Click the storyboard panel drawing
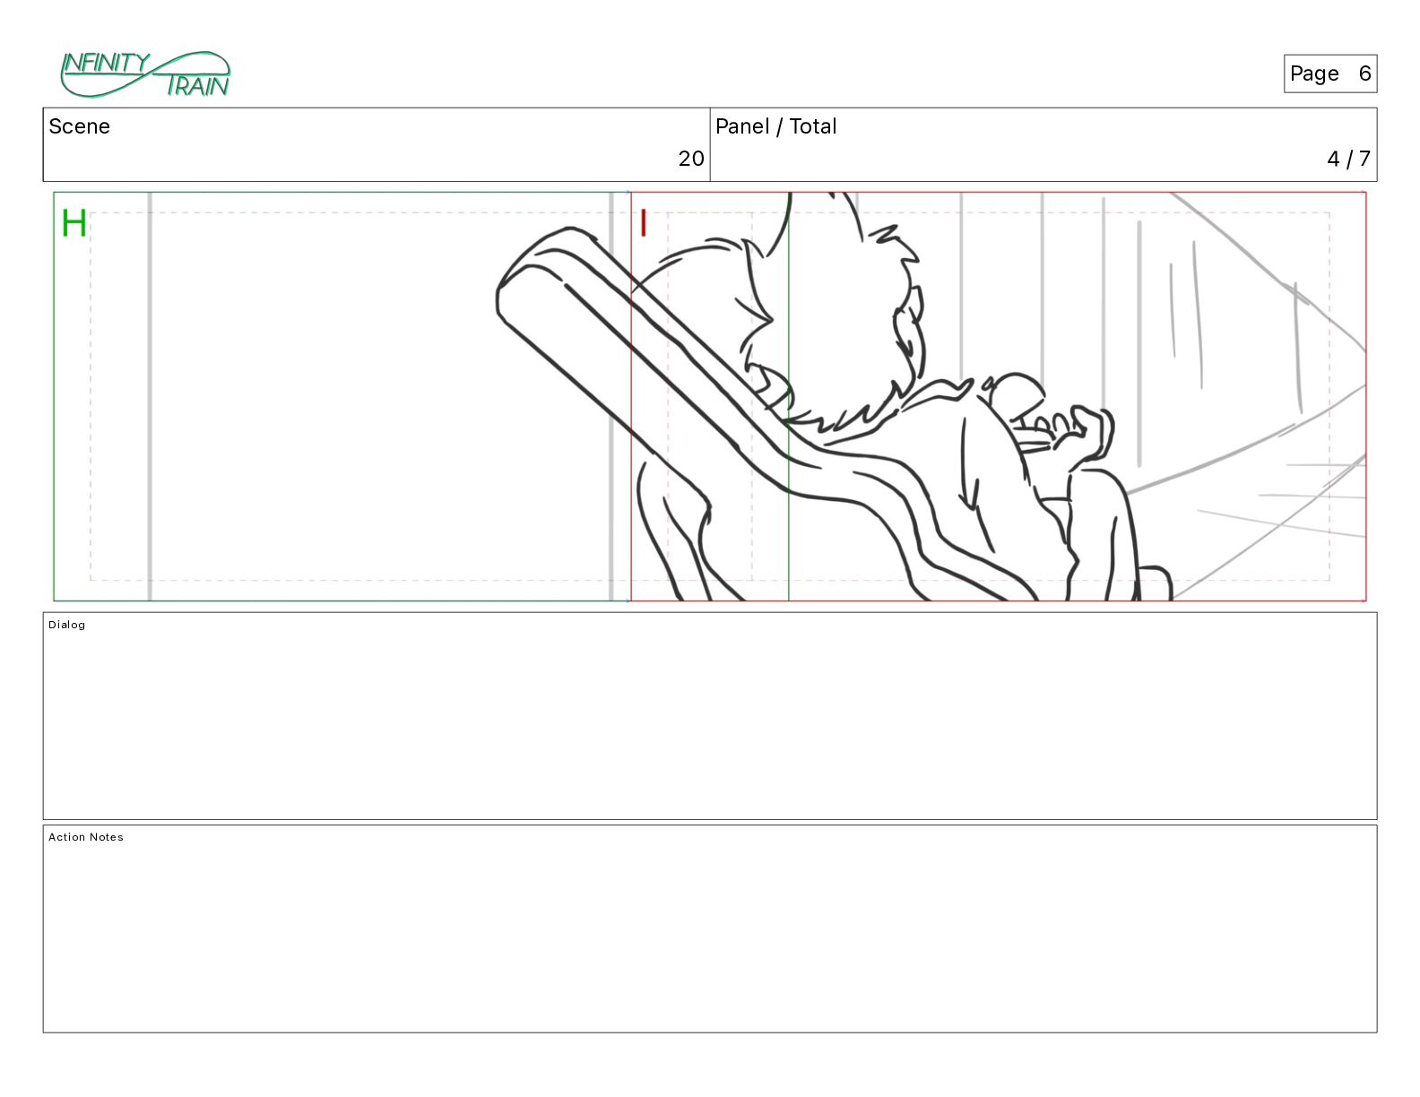 click(x=710, y=396)
